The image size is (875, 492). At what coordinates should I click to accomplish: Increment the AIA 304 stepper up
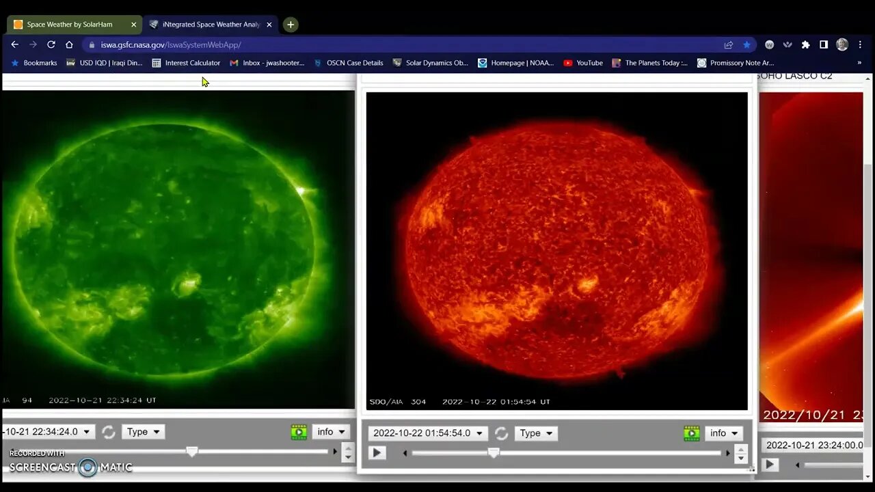pyautogui.click(x=741, y=450)
